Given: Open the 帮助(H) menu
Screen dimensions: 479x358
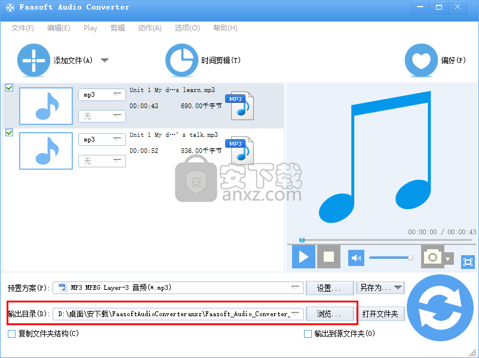Looking at the screenshot, I should (x=225, y=28).
